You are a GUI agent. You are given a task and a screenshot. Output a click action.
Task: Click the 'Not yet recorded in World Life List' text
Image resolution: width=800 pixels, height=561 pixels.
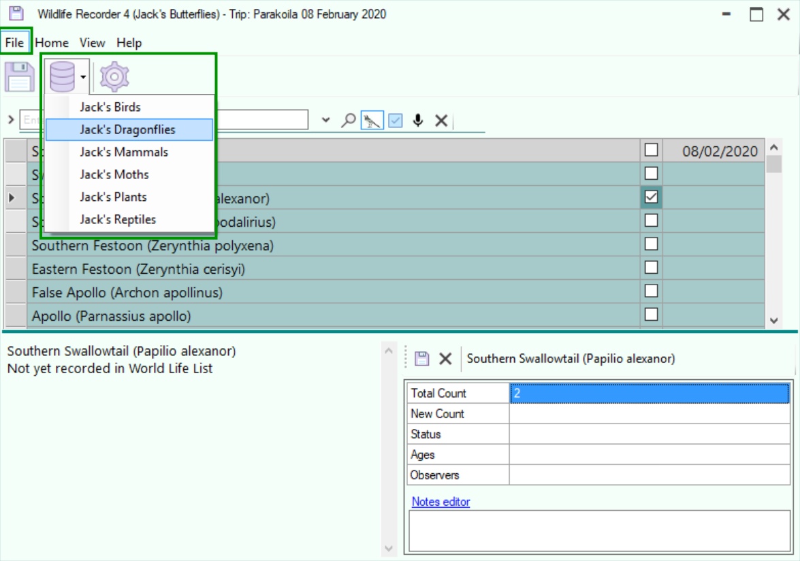coord(110,368)
